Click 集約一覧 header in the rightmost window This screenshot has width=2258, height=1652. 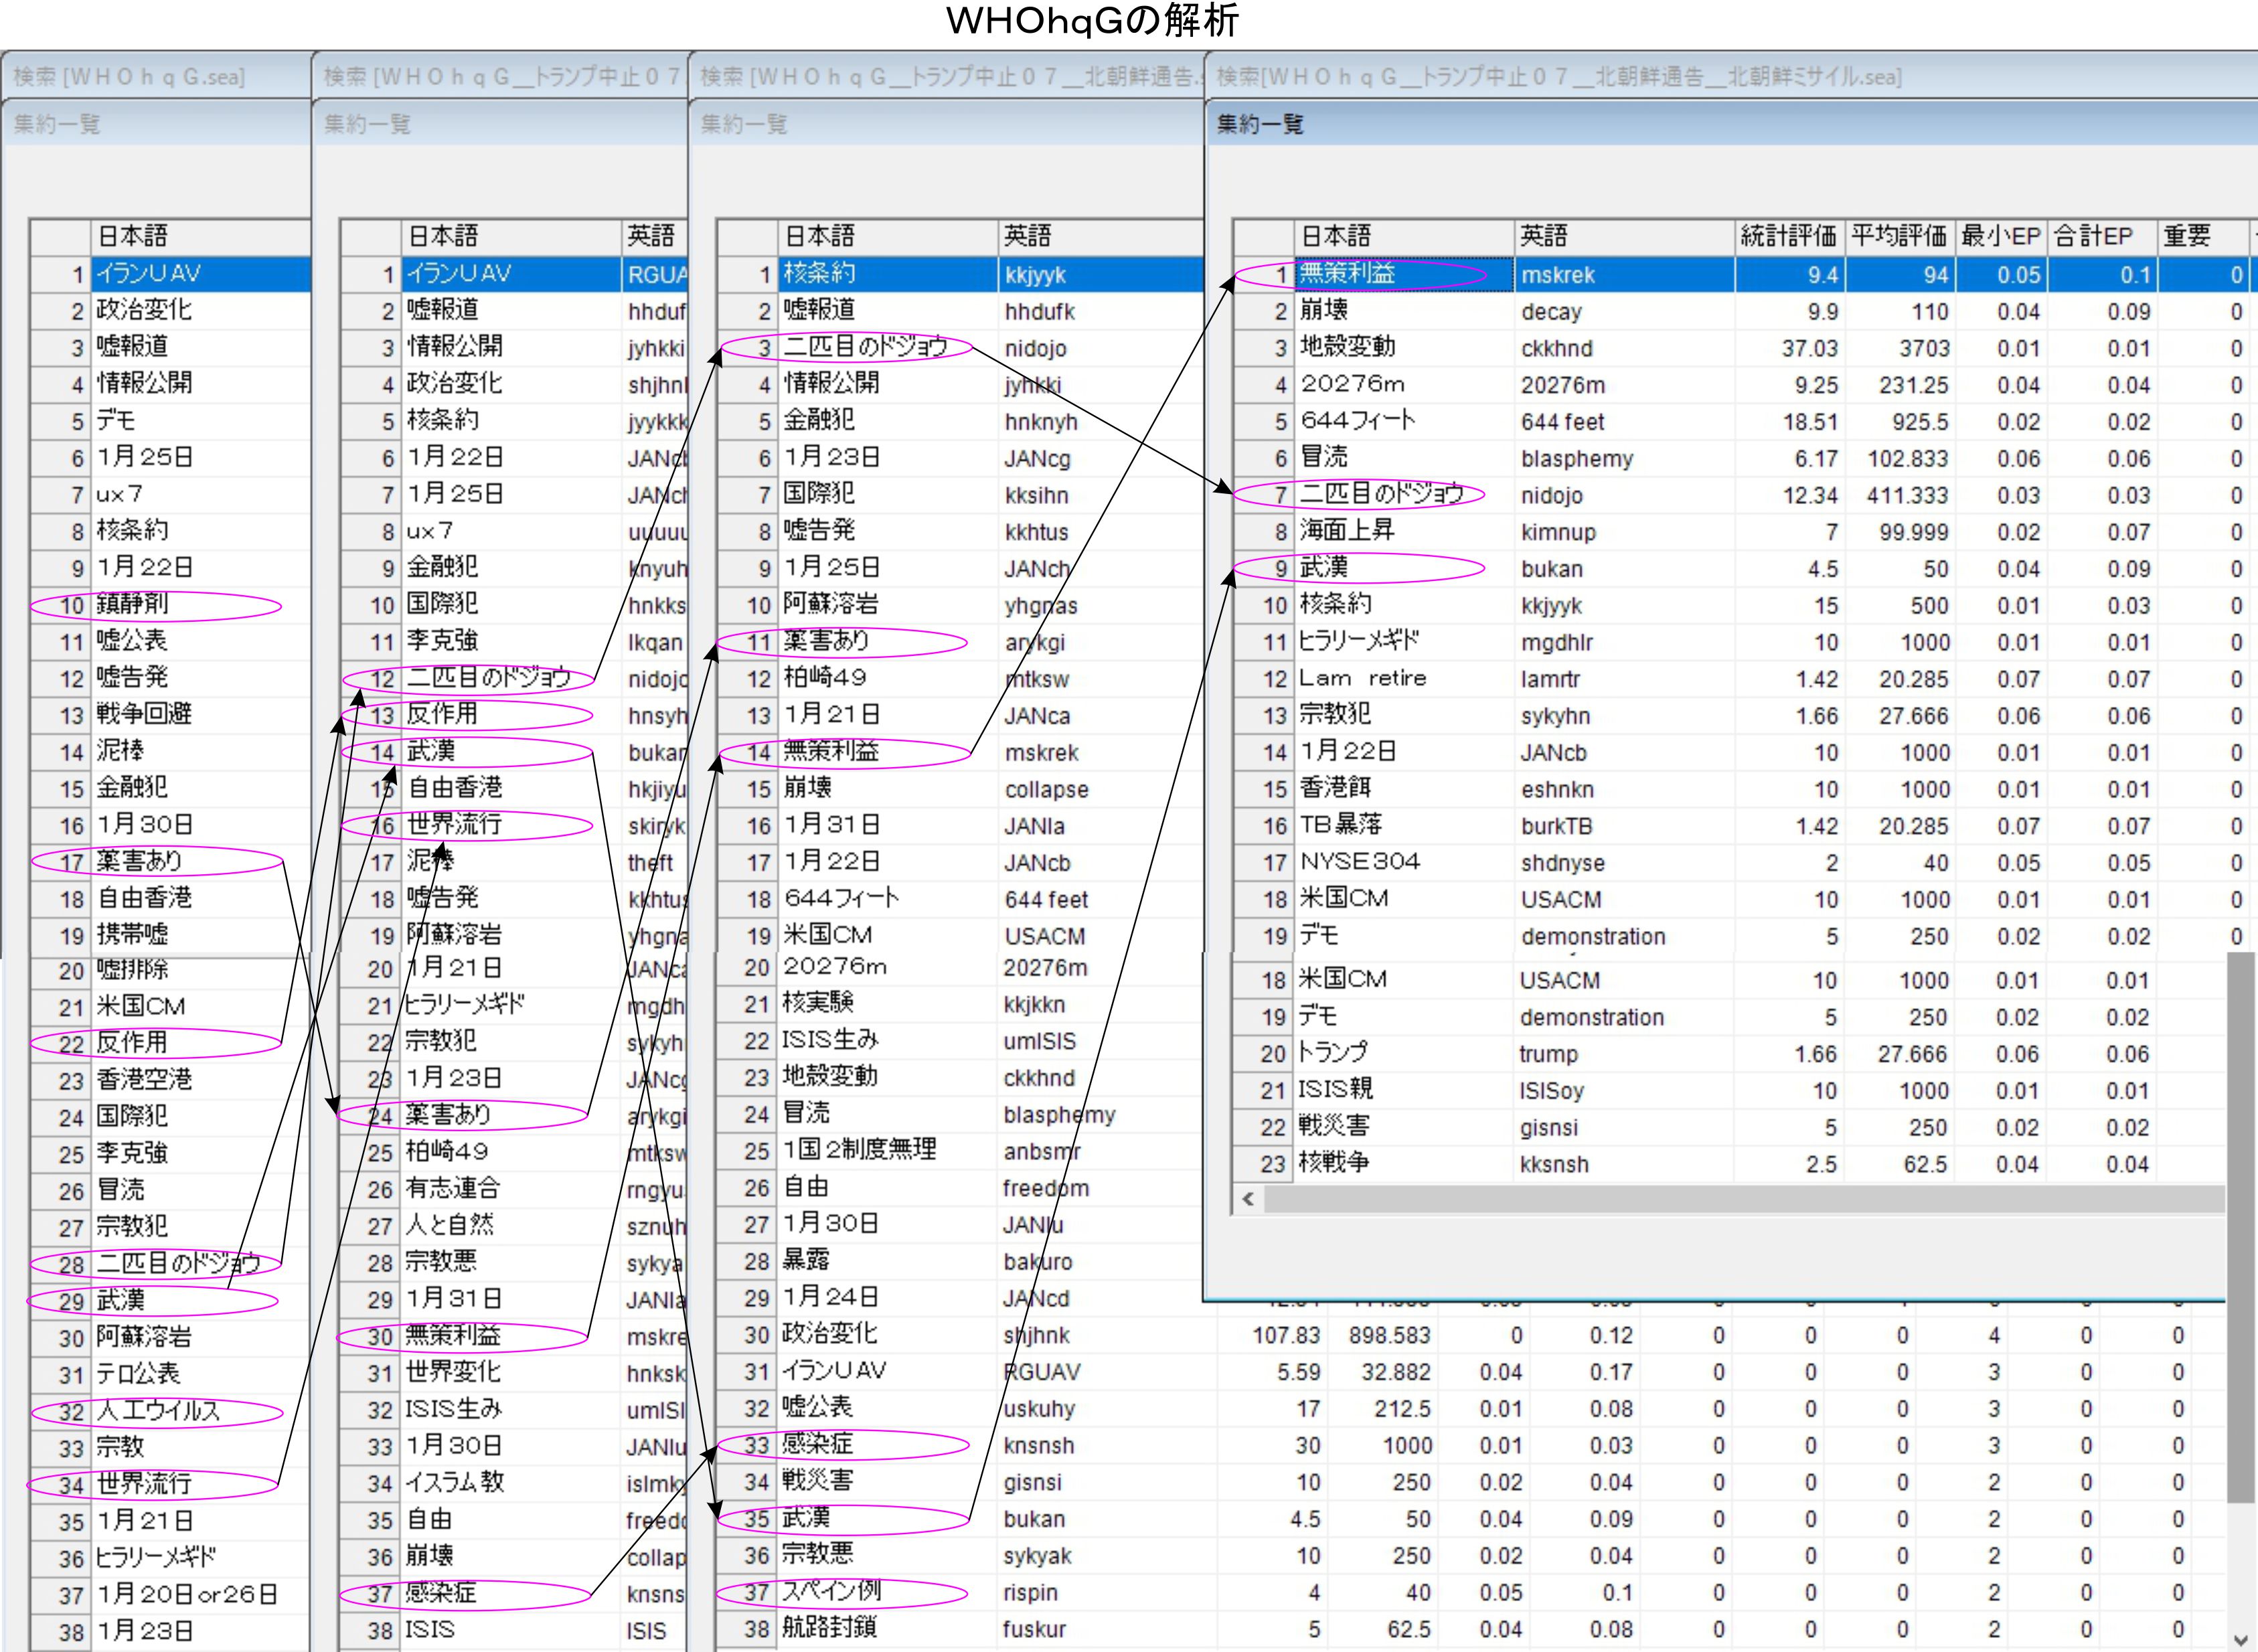pos(1260,124)
